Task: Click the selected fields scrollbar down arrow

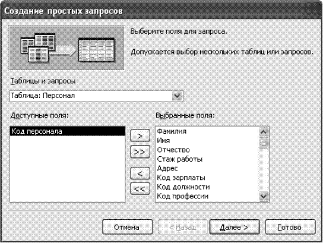Action: [264, 196]
